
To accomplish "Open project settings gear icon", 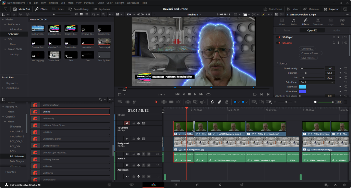I will pyautogui.click(x=344, y=185).
